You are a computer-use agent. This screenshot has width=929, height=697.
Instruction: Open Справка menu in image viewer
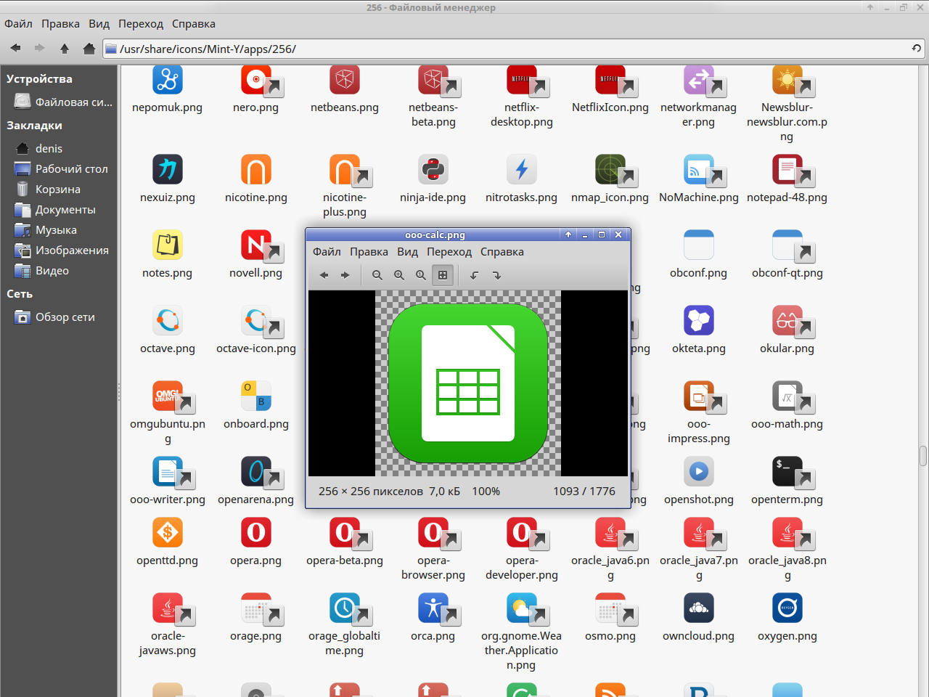[x=502, y=252]
